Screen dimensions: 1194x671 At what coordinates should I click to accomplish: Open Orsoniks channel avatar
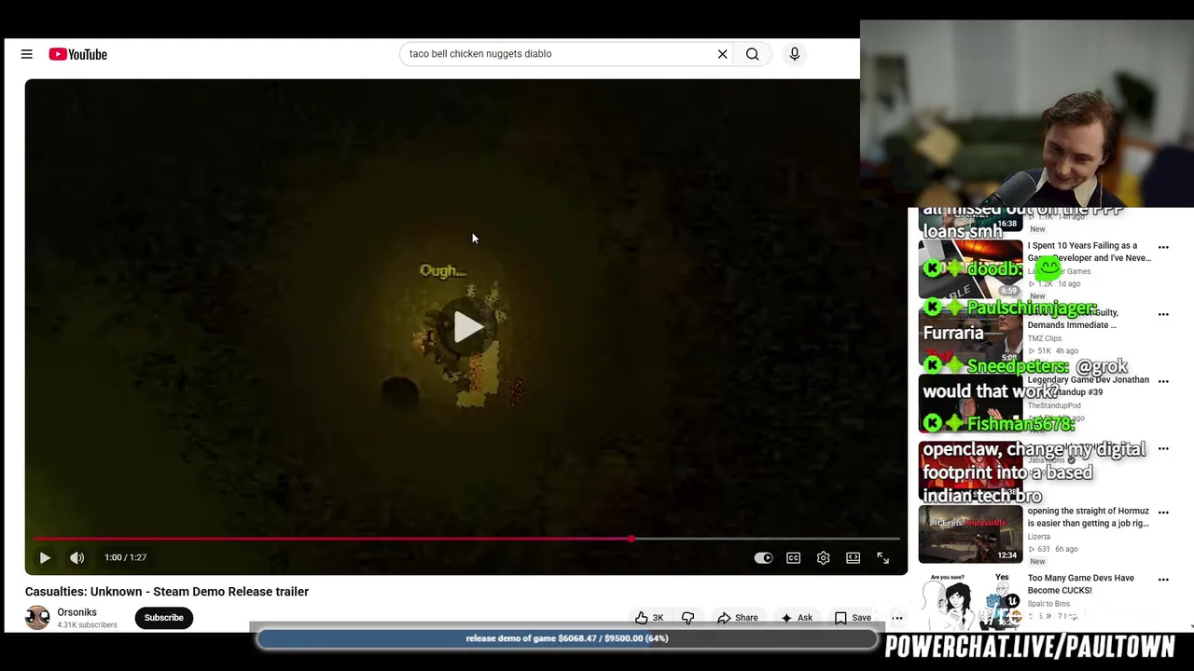(37, 618)
